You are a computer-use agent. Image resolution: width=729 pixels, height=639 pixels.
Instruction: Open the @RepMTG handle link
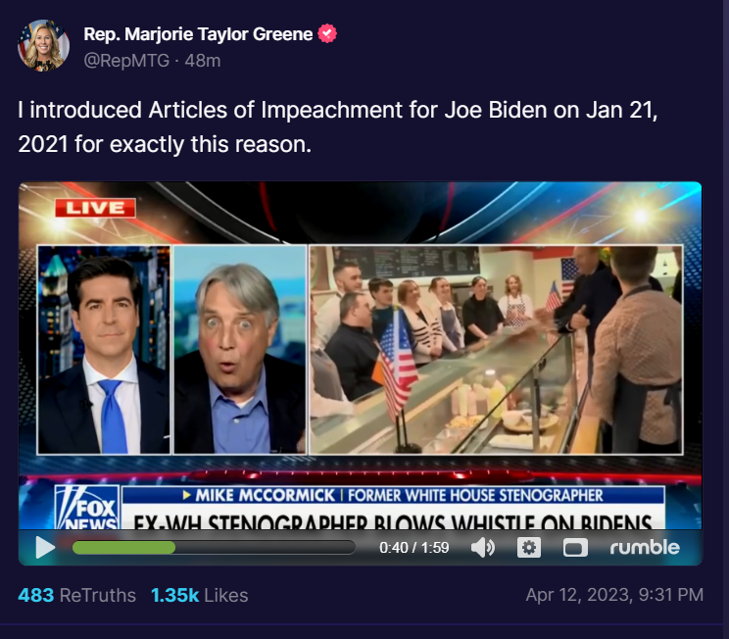[x=126, y=61]
